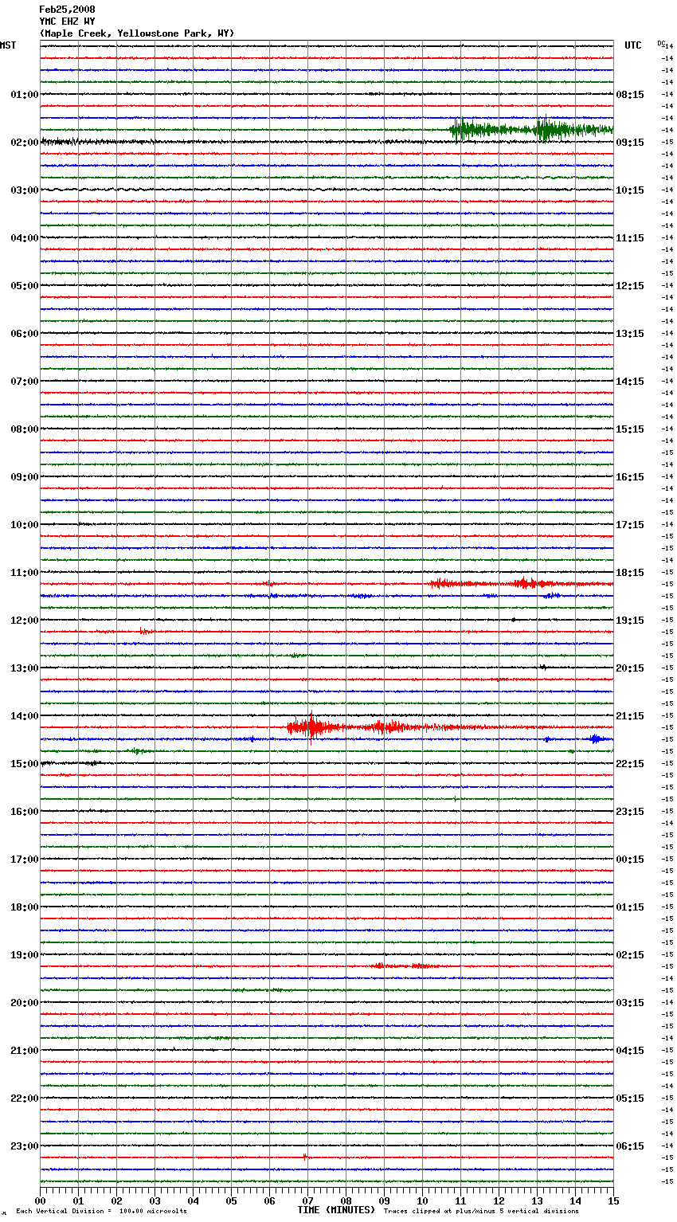Click the UTC timezone label
The width and height of the screenshot is (677, 1222).
(632, 45)
